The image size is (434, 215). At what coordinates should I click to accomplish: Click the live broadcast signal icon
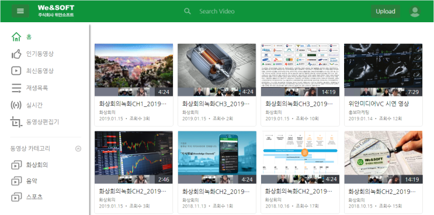tap(16, 105)
